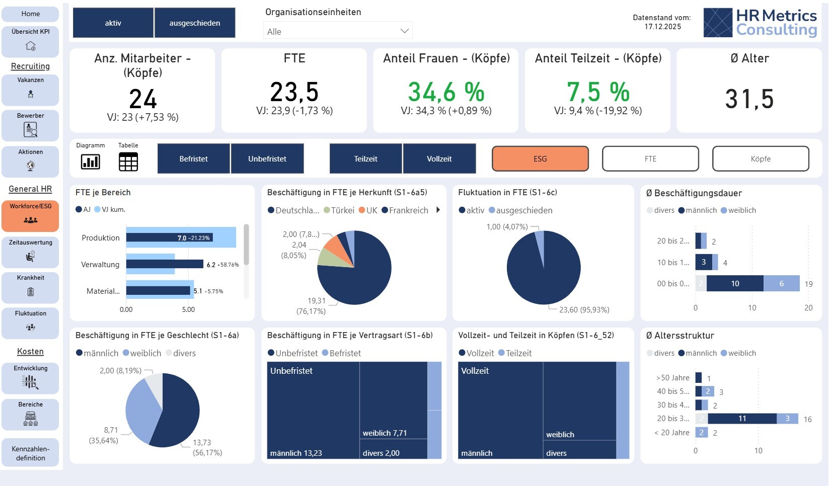Click the Vakanzen sidebar icon

pos(31,94)
